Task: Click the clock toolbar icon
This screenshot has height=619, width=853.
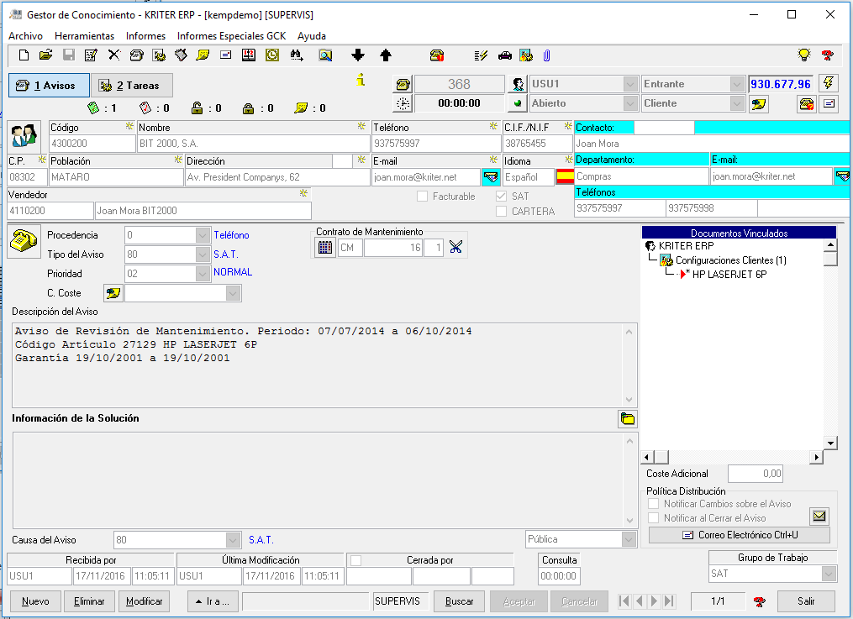Action: tap(272, 55)
